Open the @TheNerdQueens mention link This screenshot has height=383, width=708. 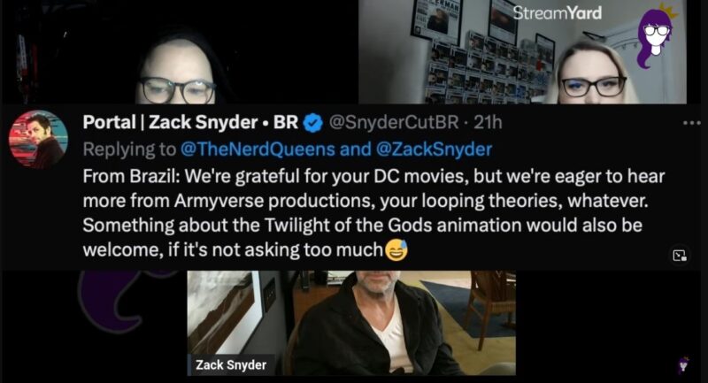tap(258, 149)
